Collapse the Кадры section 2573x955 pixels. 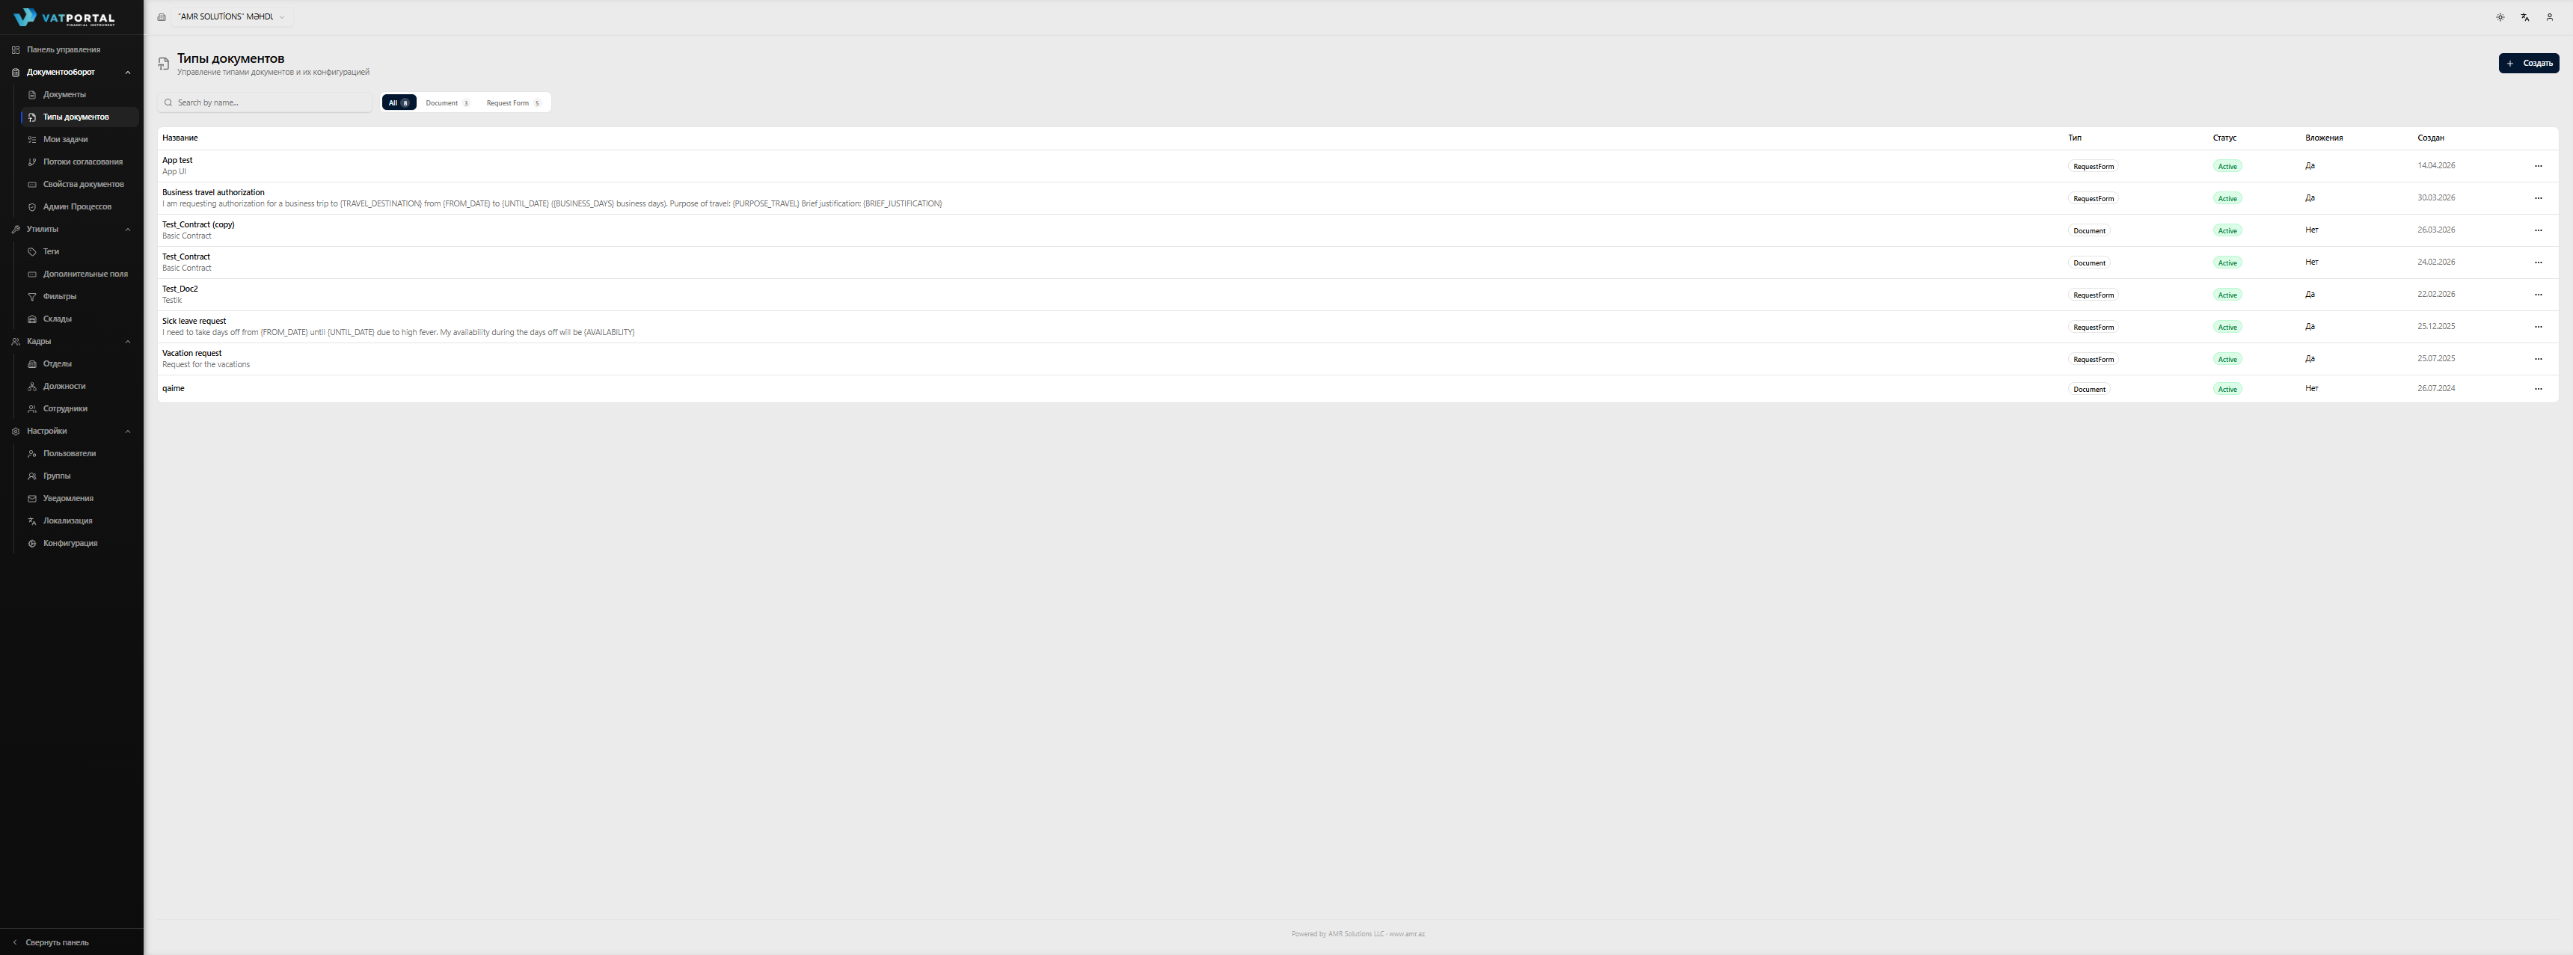(x=127, y=342)
